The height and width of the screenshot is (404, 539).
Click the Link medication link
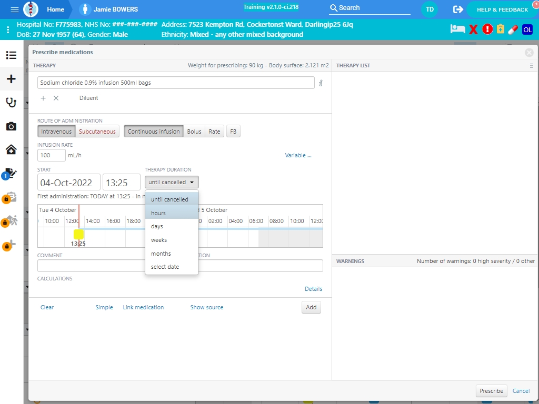point(143,307)
